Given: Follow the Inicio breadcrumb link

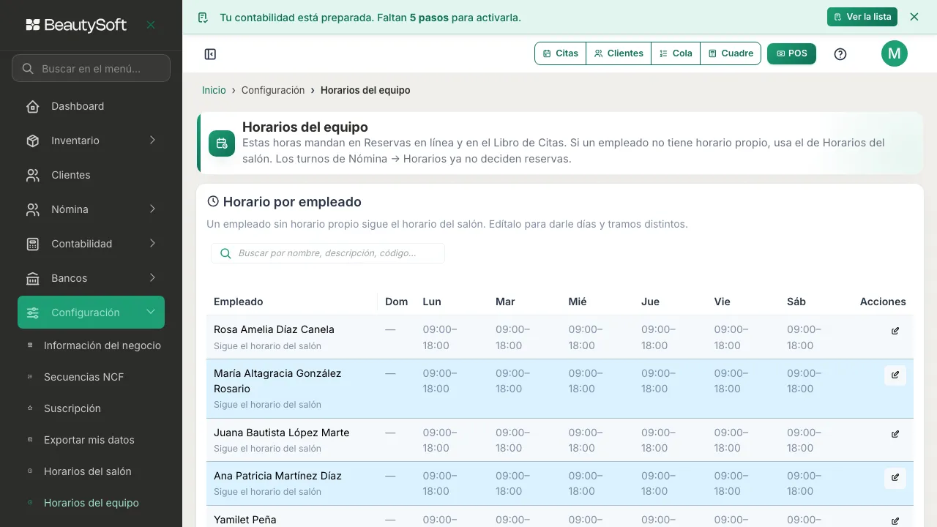Looking at the screenshot, I should coord(214,90).
